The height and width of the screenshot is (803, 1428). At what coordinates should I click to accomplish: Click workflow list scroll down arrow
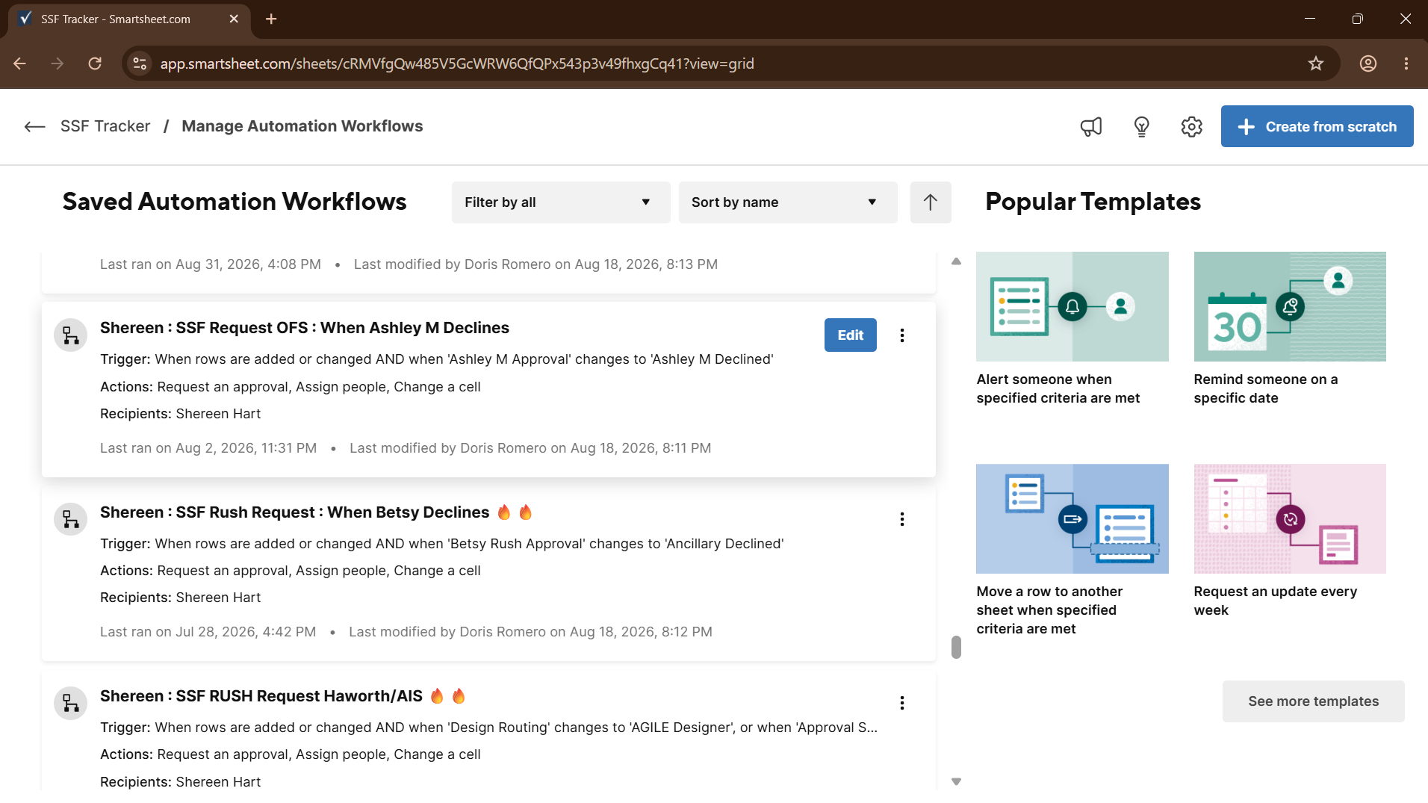coord(956,781)
